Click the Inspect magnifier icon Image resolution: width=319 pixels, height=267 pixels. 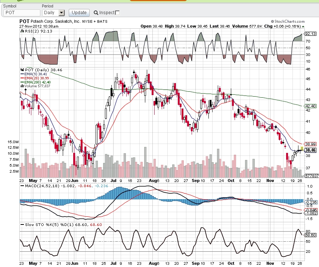[96, 13]
